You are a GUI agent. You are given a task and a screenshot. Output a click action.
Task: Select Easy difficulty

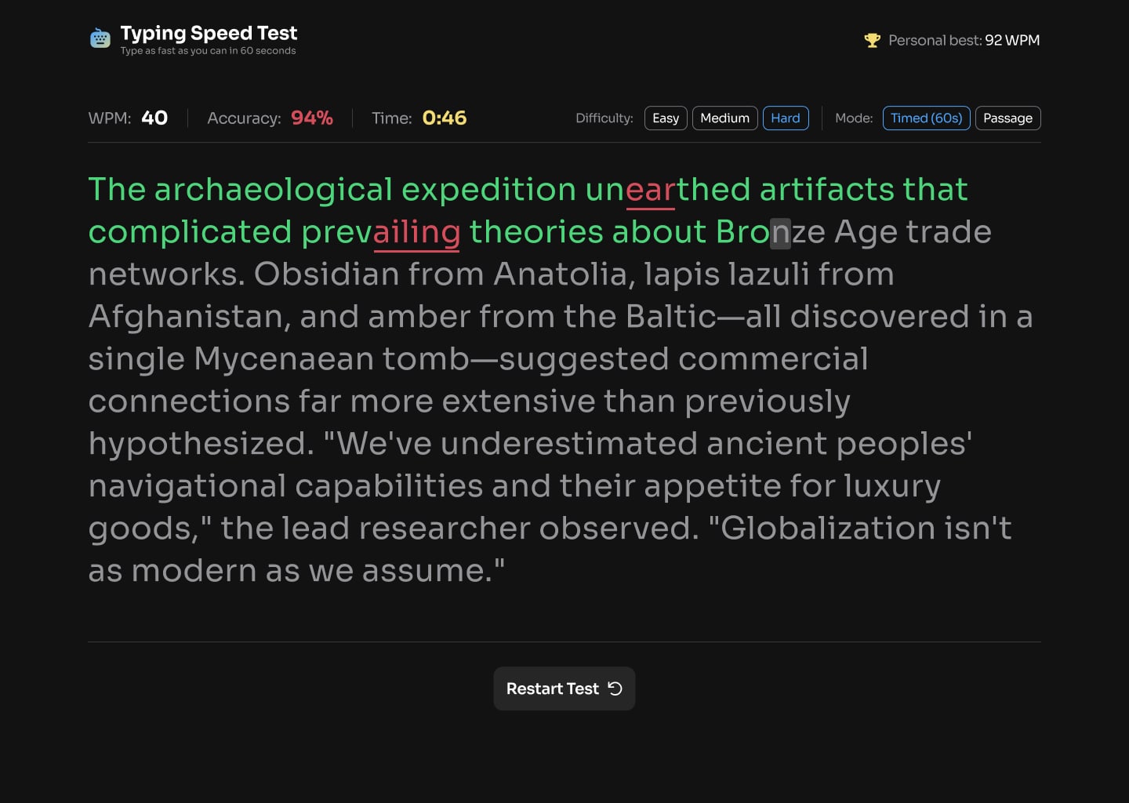(x=666, y=118)
